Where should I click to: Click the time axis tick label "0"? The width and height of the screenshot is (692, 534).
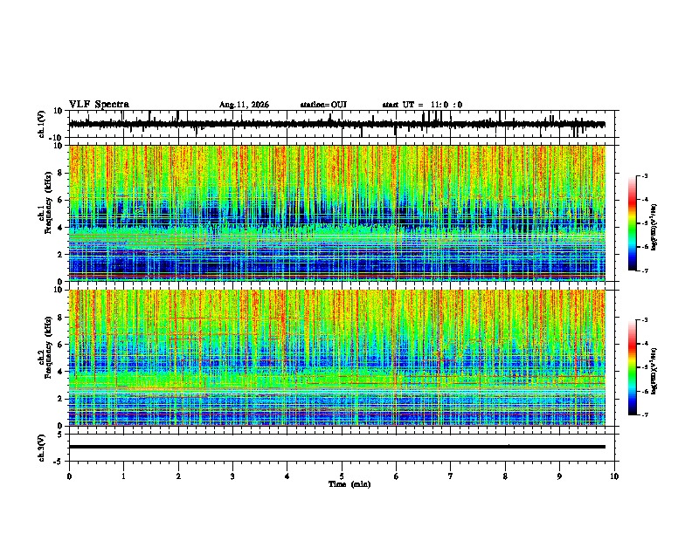pos(69,476)
